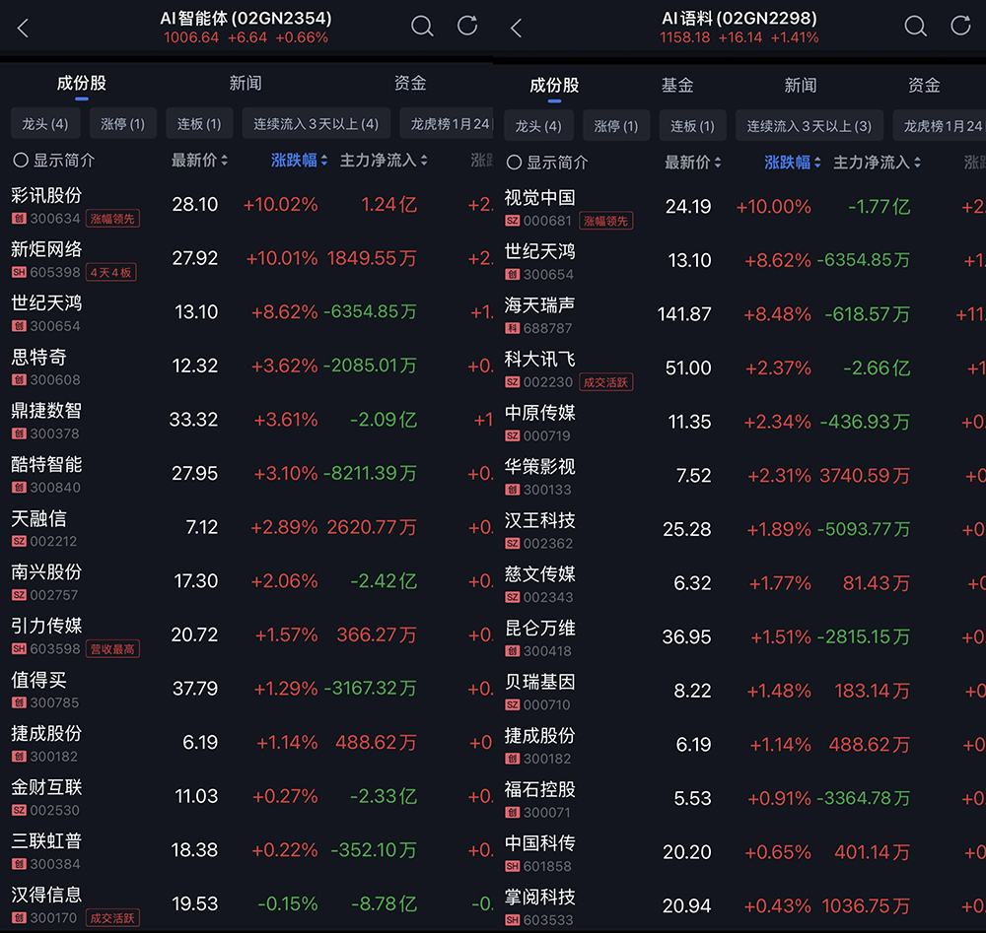The image size is (986, 933).
Task: Tap back arrow in AI智能体 panel
Action: [x=23, y=29]
